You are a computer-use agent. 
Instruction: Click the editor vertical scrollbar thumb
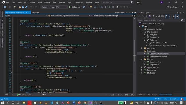tap(135, 50)
